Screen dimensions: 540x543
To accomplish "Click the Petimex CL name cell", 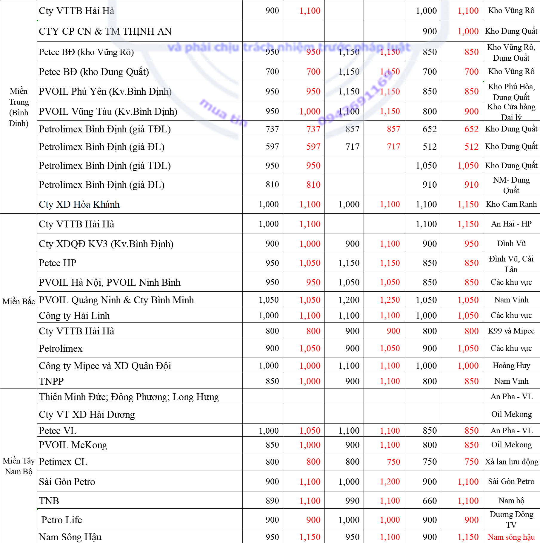I will (x=140, y=461).
